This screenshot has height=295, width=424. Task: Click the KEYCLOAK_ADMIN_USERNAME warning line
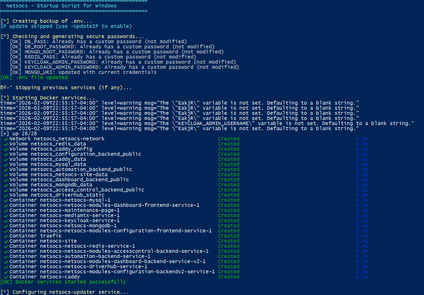tap(207, 123)
